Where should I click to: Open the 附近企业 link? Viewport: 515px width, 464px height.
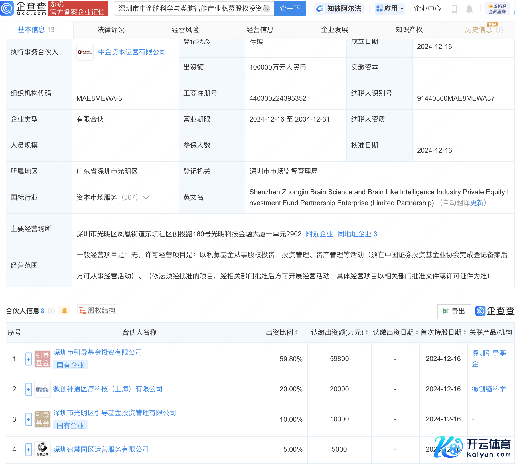tap(319, 234)
